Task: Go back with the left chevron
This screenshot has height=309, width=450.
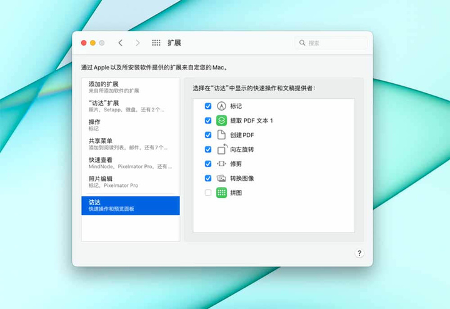Action: [120, 43]
